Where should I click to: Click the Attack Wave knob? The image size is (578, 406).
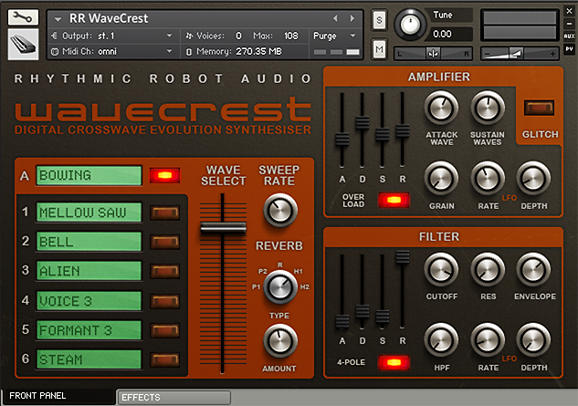(441, 108)
